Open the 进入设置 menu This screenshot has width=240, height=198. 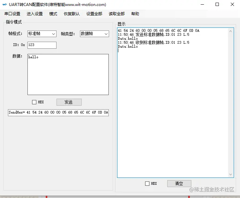(x=35, y=14)
